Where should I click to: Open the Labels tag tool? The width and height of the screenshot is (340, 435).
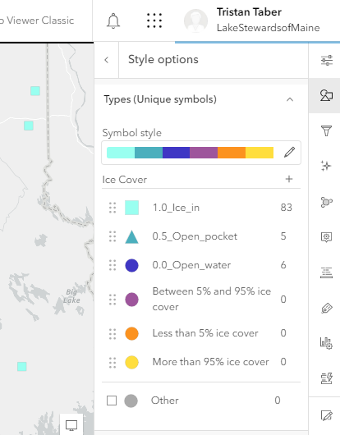(x=326, y=308)
